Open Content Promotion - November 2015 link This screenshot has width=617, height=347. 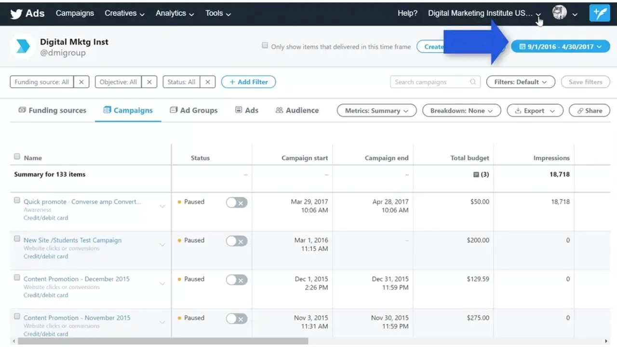[77, 318]
